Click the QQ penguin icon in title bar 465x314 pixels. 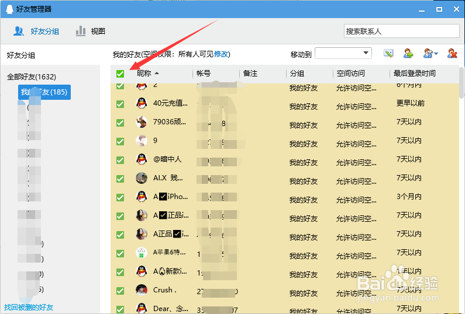10,9
